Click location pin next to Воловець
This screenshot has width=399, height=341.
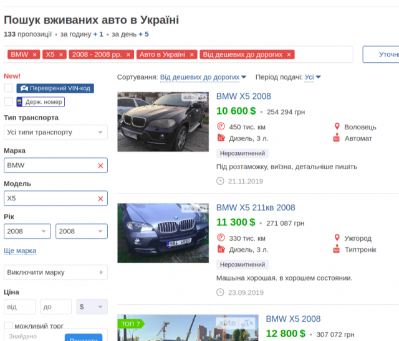point(337,126)
